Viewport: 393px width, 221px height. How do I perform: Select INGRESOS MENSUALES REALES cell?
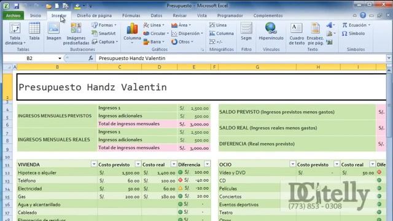[57, 139]
